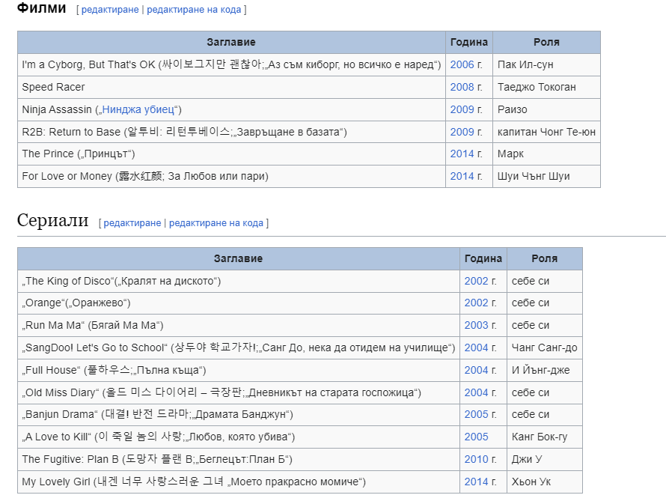Open the 2005 link in A Love to Kill row
The height and width of the screenshot is (504, 666).
pyautogui.click(x=476, y=437)
